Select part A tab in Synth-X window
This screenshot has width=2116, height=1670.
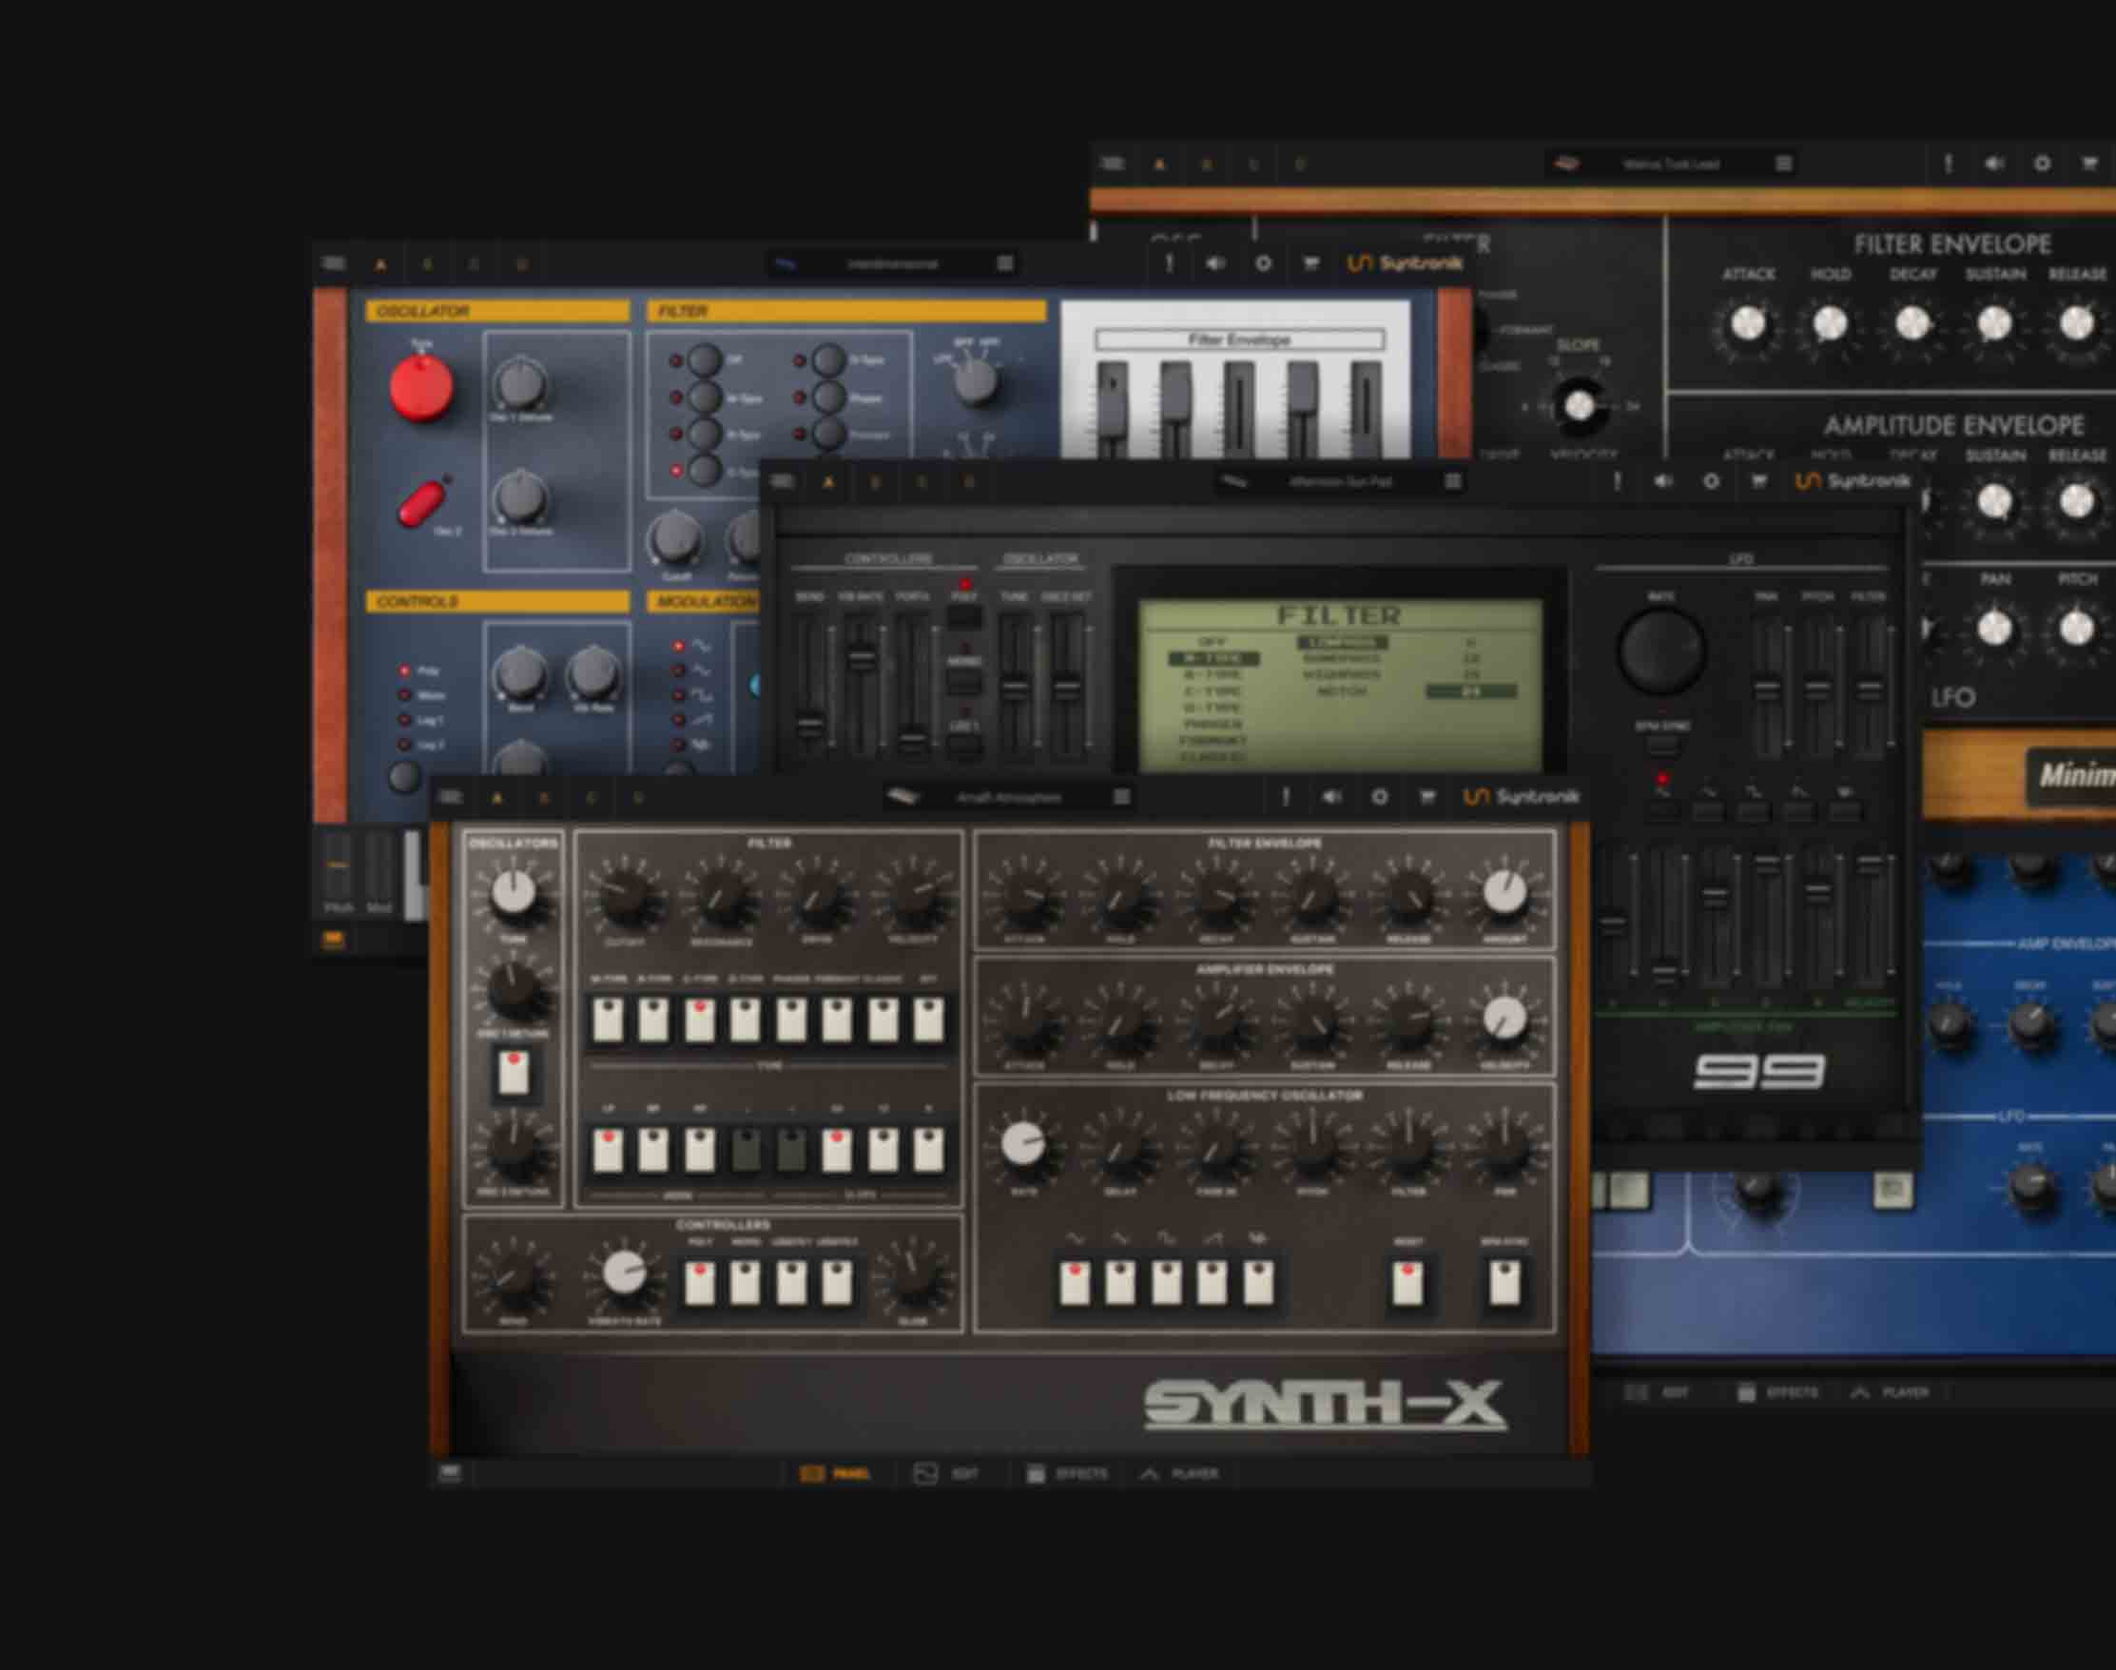[x=497, y=798]
